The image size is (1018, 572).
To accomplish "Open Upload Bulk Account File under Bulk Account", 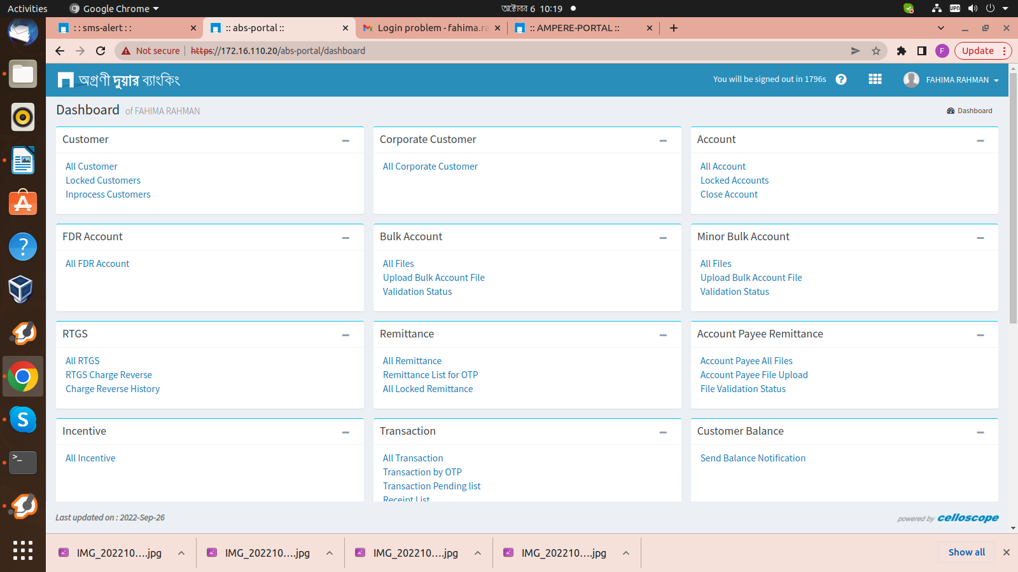I will pos(434,278).
